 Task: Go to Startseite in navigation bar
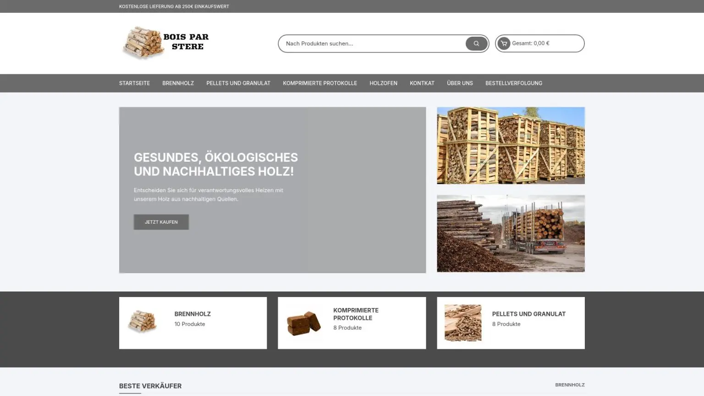tap(134, 83)
